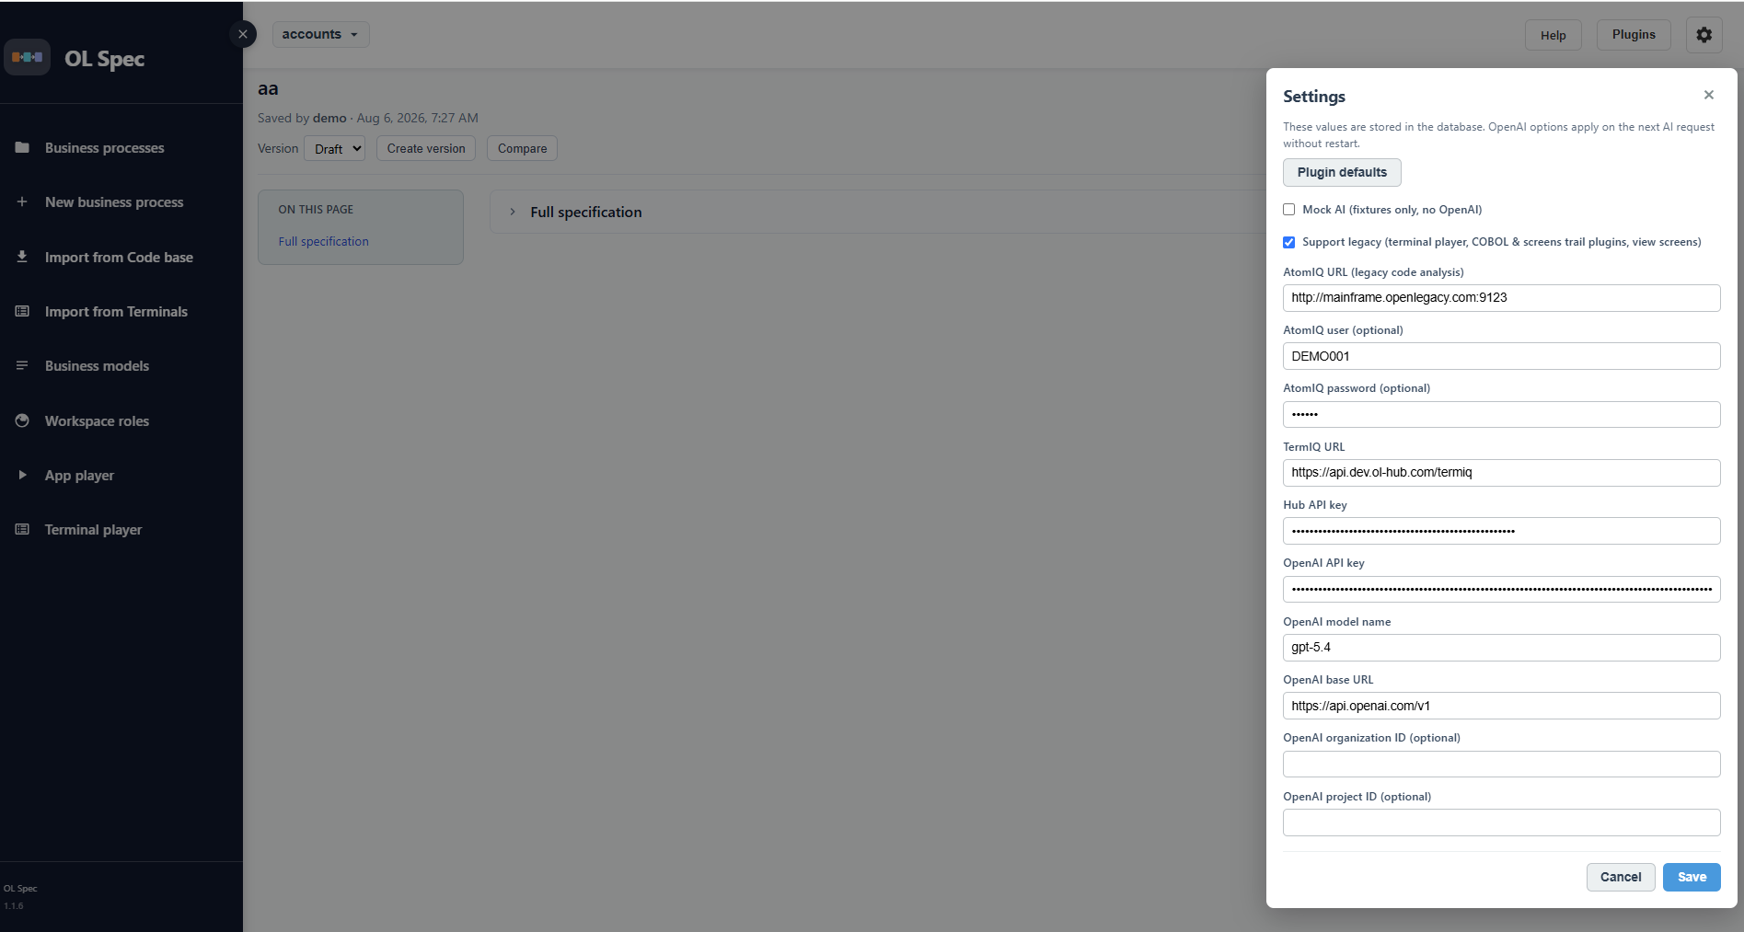Click the settings gear icon in header
Screen dimensions: 1744x932
coord(1704,35)
